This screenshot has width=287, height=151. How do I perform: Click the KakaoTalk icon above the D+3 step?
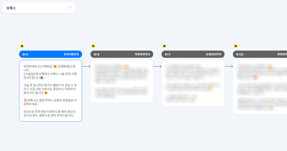93,46
